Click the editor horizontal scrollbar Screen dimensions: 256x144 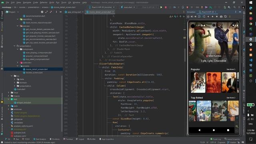(119, 136)
